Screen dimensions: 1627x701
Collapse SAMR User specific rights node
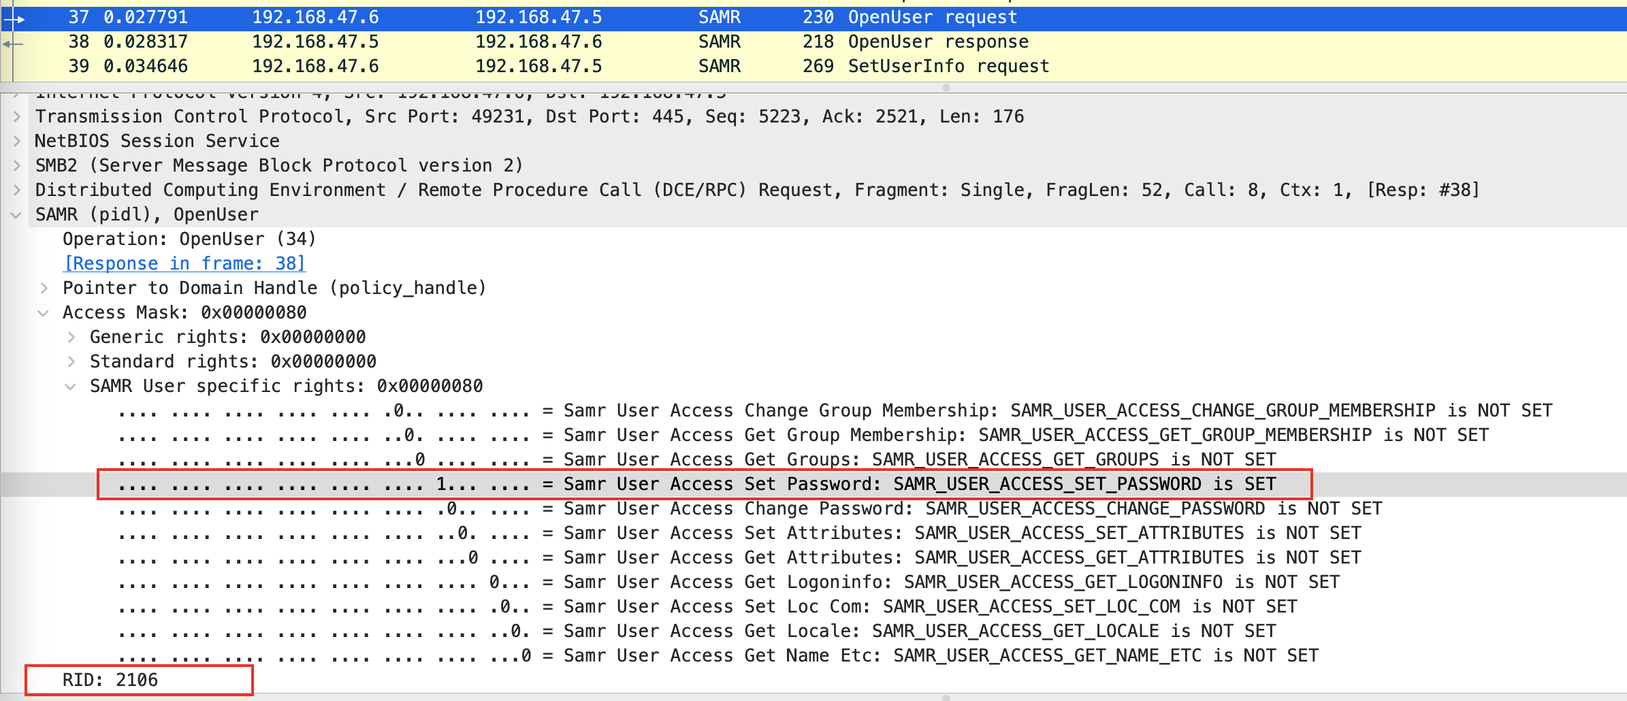click(x=71, y=387)
